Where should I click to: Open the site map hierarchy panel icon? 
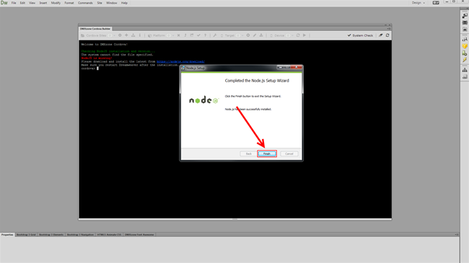465,70
